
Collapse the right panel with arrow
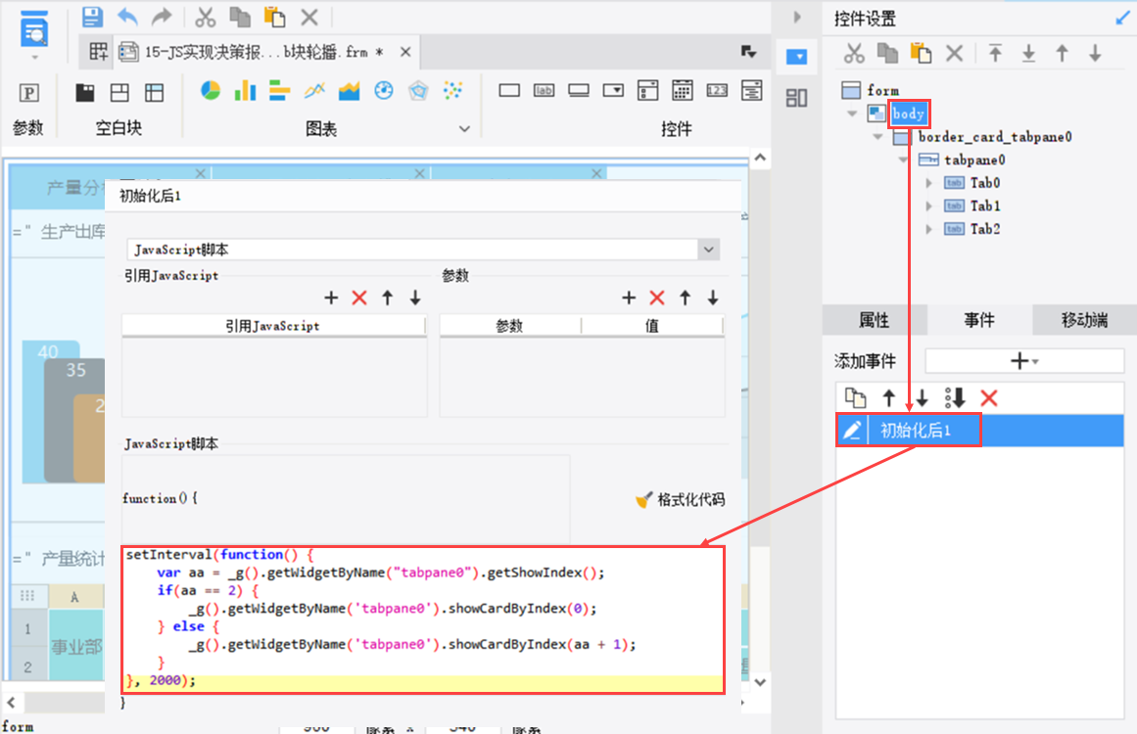(x=797, y=17)
